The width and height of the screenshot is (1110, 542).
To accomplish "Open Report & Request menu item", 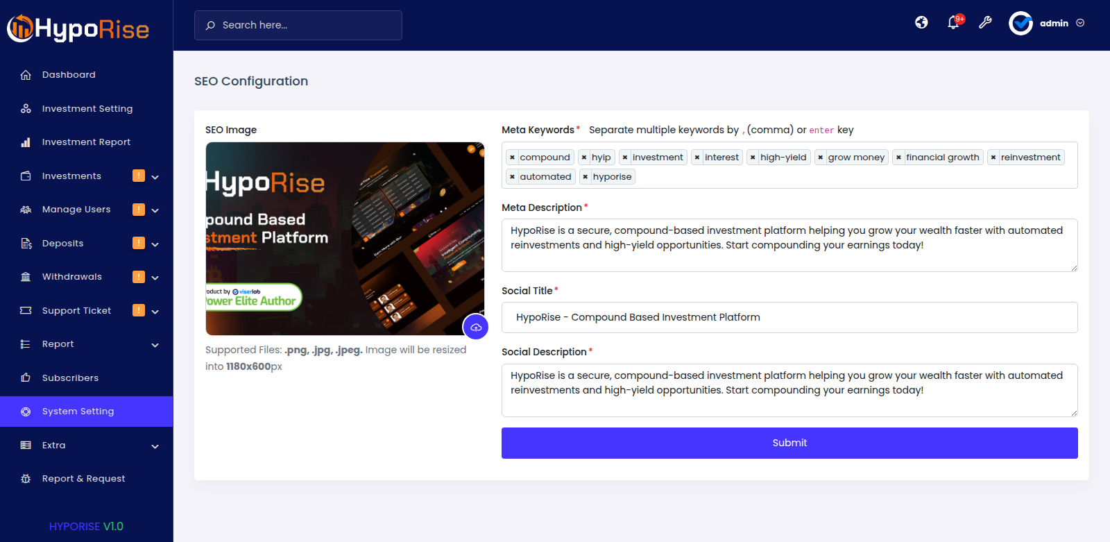I will click(x=87, y=479).
